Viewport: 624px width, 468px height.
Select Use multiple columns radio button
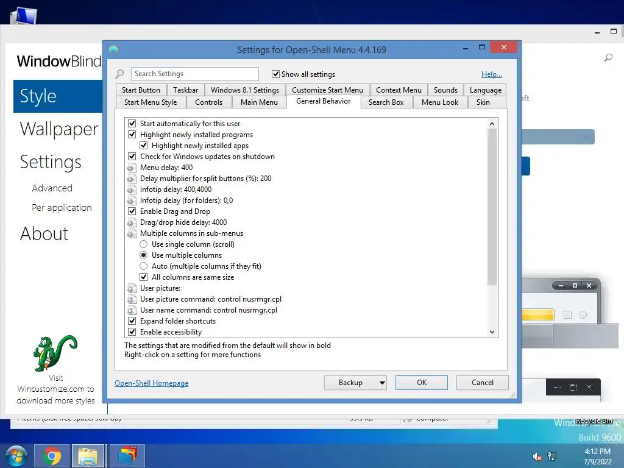click(x=144, y=255)
